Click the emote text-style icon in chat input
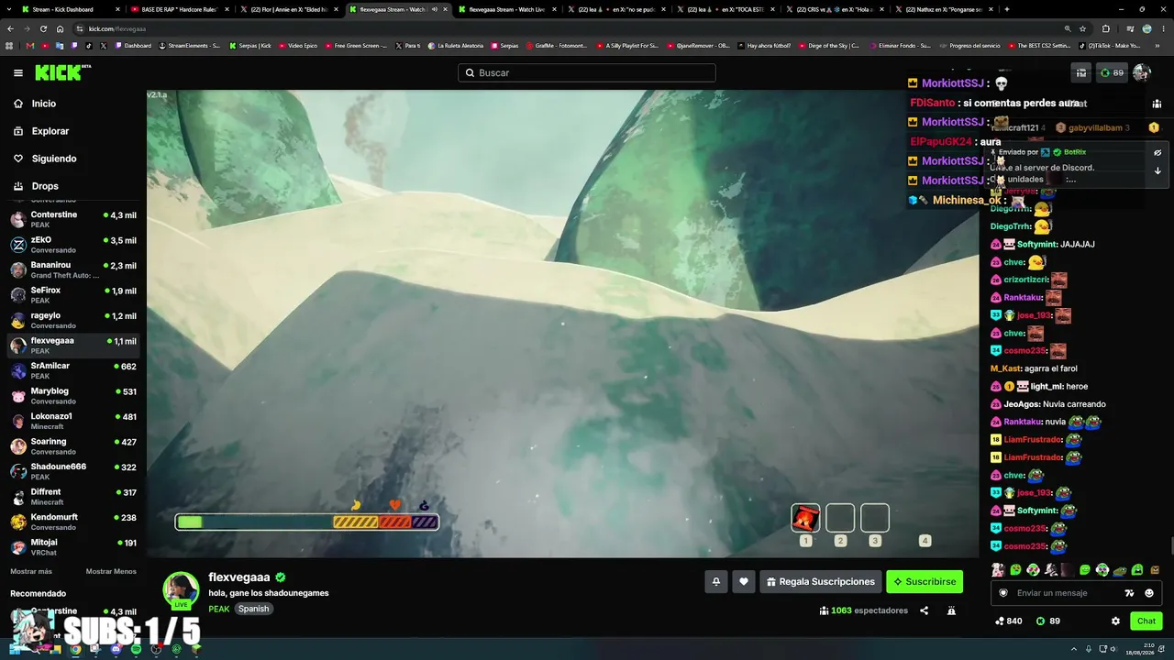The width and height of the screenshot is (1174, 660). (1129, 593)
